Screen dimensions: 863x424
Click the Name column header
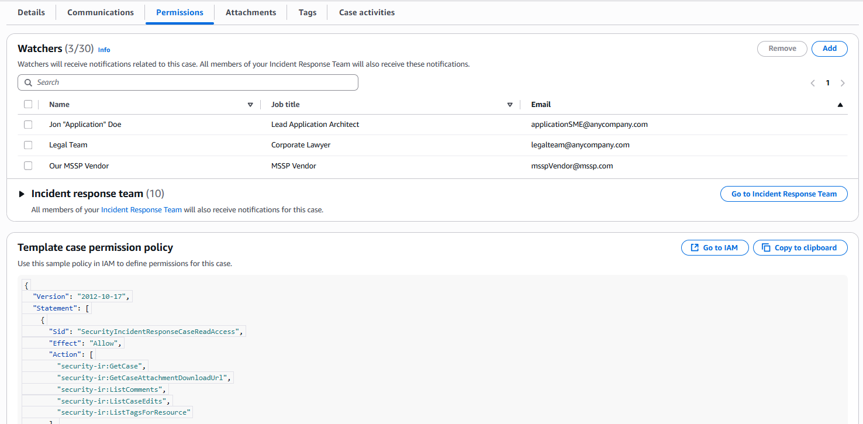[x=59, y=105]
